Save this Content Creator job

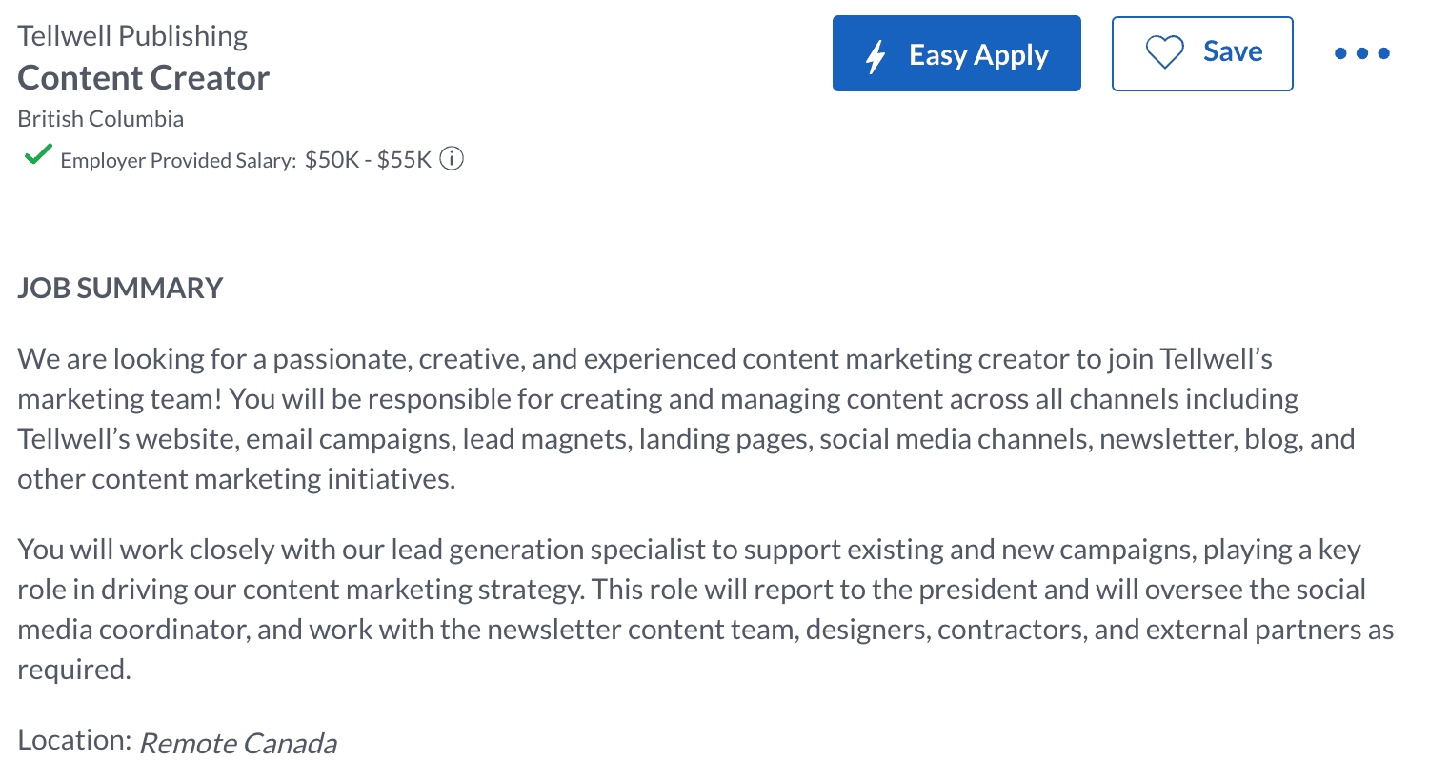(x=1202, y=53)
